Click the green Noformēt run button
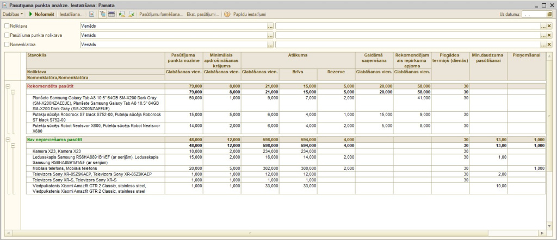The height and width of the screenshot is (240, 557). 41,14
